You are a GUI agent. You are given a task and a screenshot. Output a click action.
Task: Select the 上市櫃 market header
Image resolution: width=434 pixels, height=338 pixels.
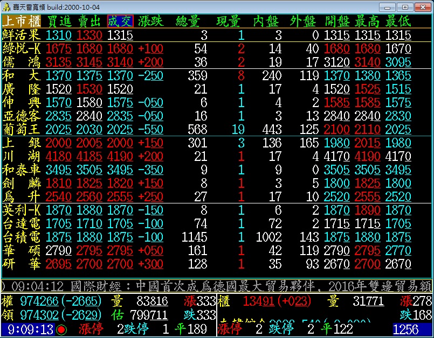pos(22,22)
